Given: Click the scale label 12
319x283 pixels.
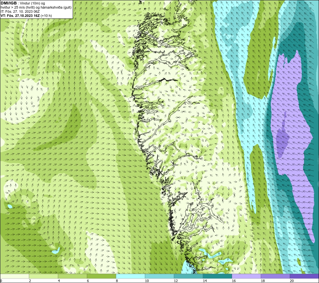Looking at the screenshot, I should 176,281.
